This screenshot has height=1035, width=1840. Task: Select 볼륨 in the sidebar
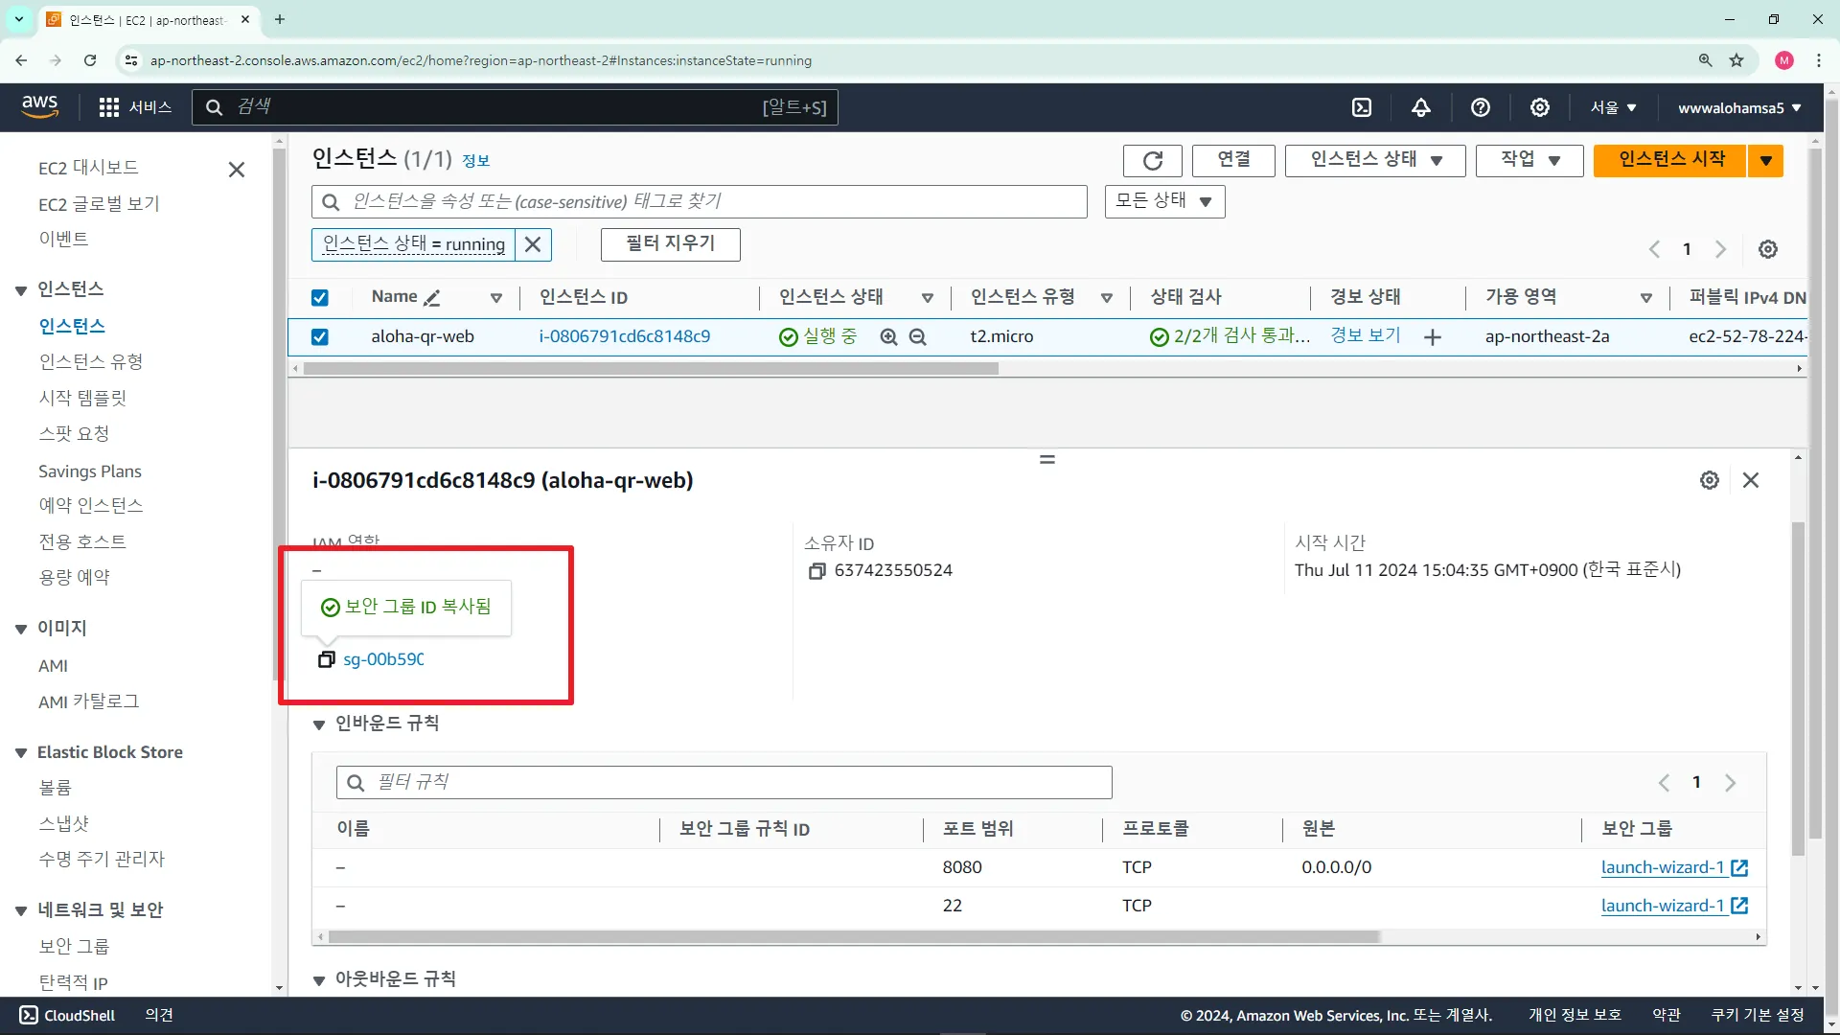click(55, 788)
